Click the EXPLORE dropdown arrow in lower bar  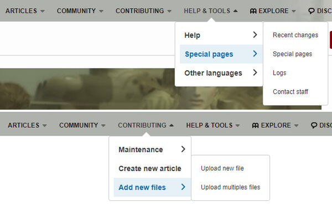pyautogui.click(x=296, y=126)
